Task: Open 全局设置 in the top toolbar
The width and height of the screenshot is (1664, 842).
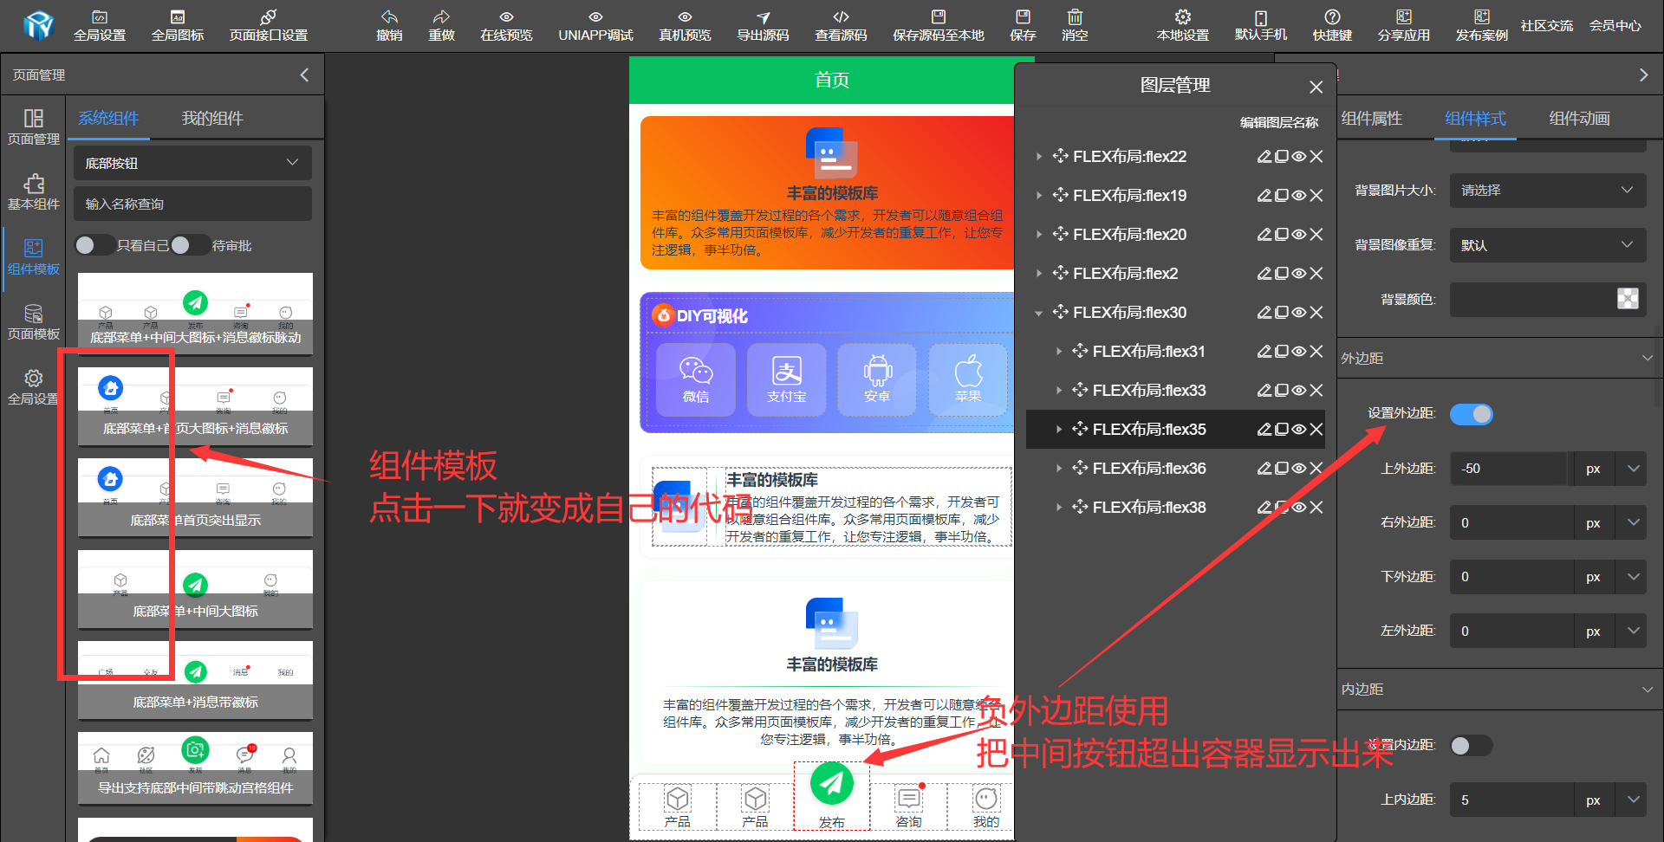Action: (x=100, y=26)
